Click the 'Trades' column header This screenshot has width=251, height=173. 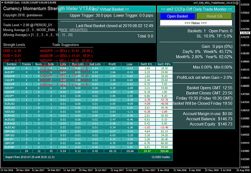(x=27, y=64)
